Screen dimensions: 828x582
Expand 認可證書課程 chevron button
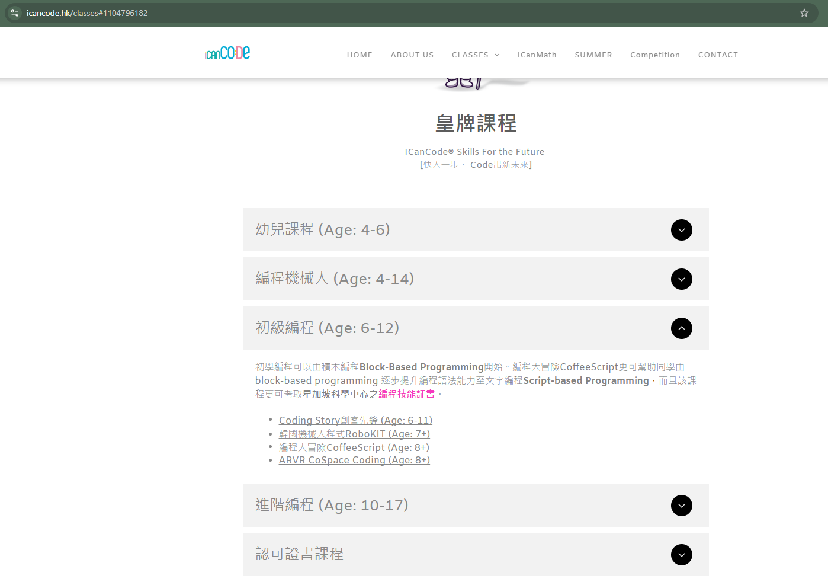tap(681, 555)
